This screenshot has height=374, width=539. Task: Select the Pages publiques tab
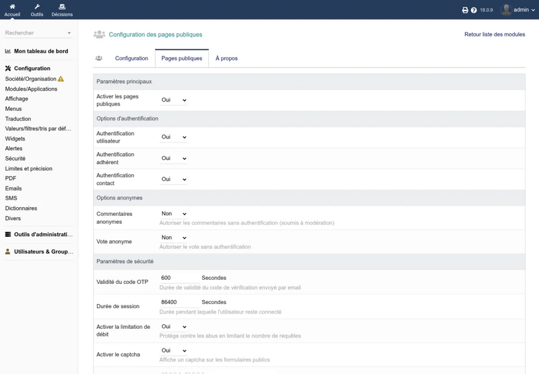click(x=182, y=59)
